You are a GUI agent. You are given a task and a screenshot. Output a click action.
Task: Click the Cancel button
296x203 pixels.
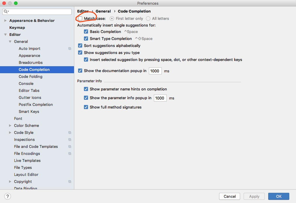pyautogui.click(x=230, y=196)
